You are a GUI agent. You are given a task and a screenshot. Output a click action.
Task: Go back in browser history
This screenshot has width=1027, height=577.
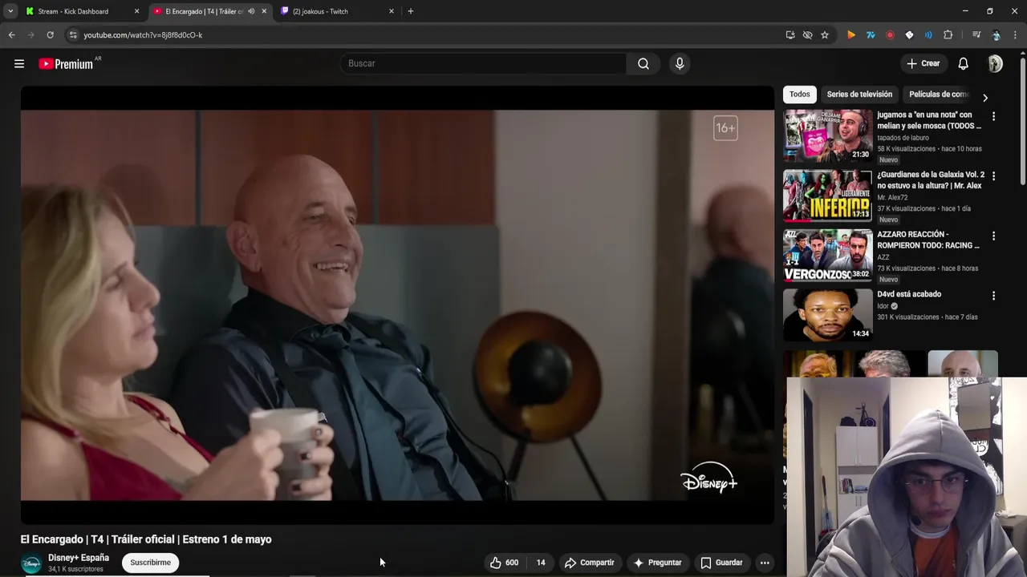point(11,35)
